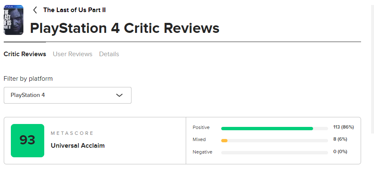Select the Mixed reviews label

click(x=199, y=140)
